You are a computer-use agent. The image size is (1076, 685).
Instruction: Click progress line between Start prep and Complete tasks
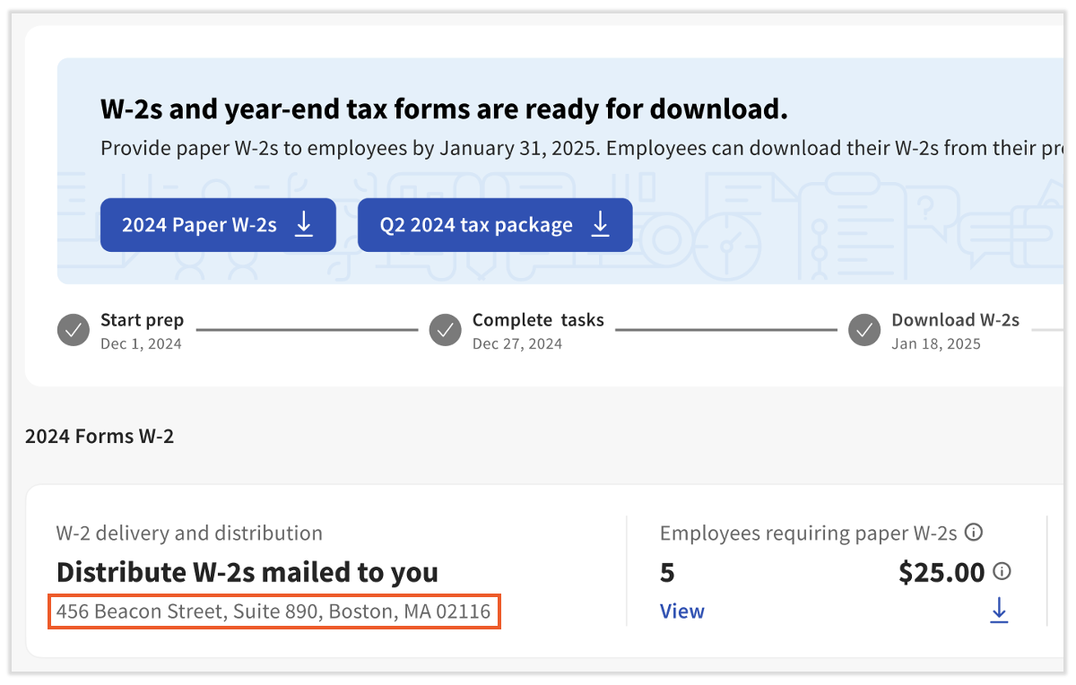[307, 330]
